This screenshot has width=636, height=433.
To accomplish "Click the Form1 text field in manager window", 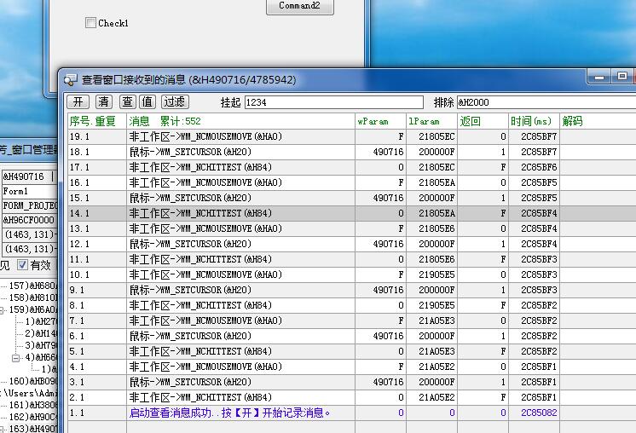I will click(x=30, y=191).
